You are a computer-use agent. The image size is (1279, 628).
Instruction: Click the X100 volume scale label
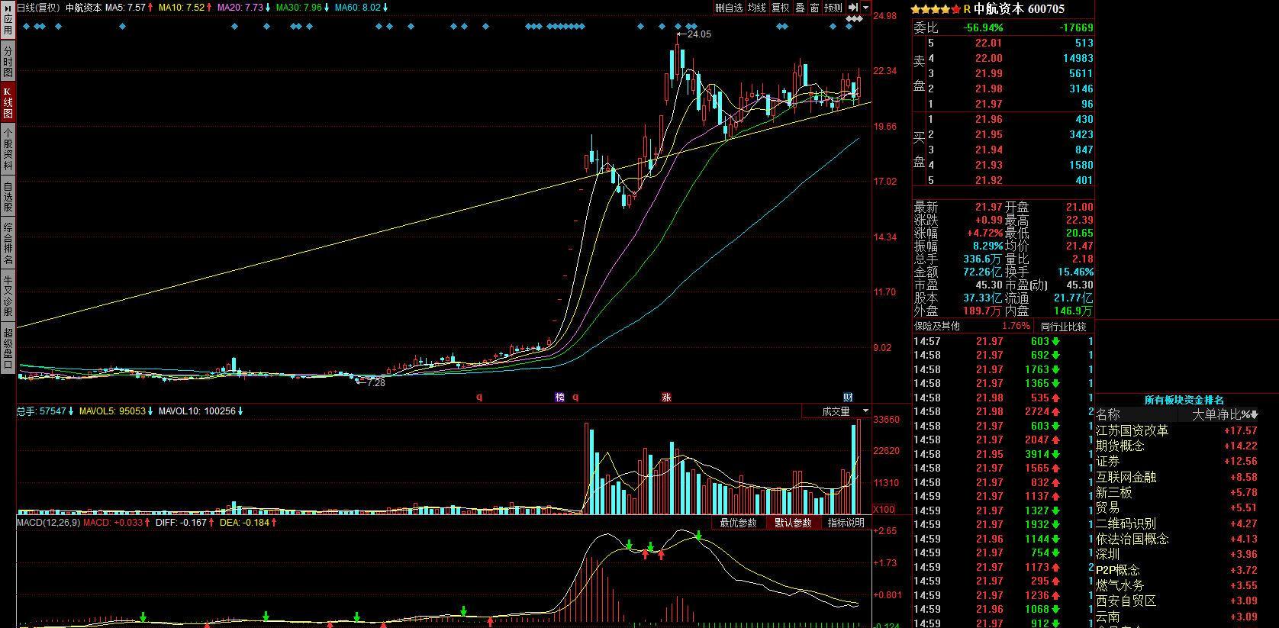884,509
